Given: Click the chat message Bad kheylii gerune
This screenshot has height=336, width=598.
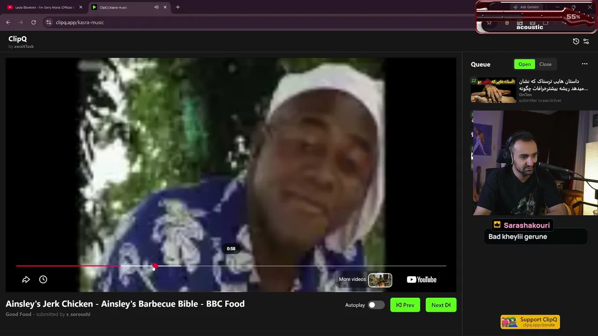Looking at the screenshot, I should click(x=518, y=237).
